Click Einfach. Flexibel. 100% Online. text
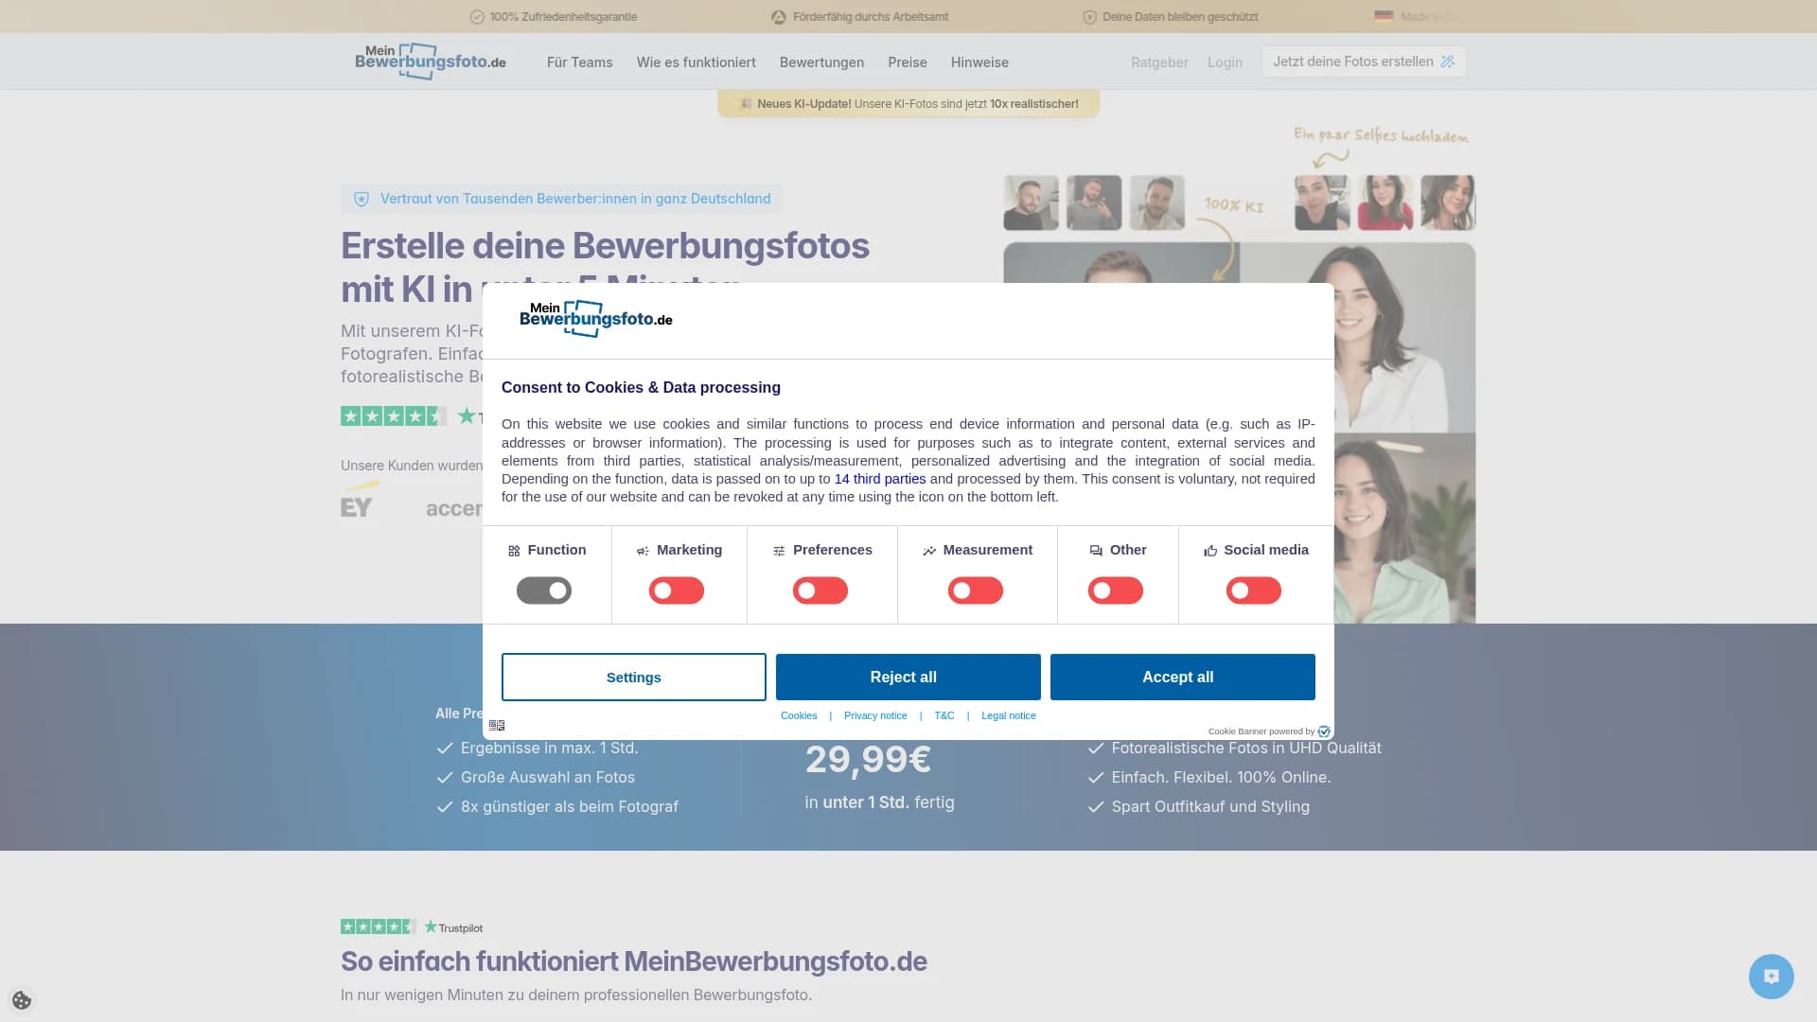This screenshot has height=1022, width=1817. pyautogui.click(x=1221, y=778)
